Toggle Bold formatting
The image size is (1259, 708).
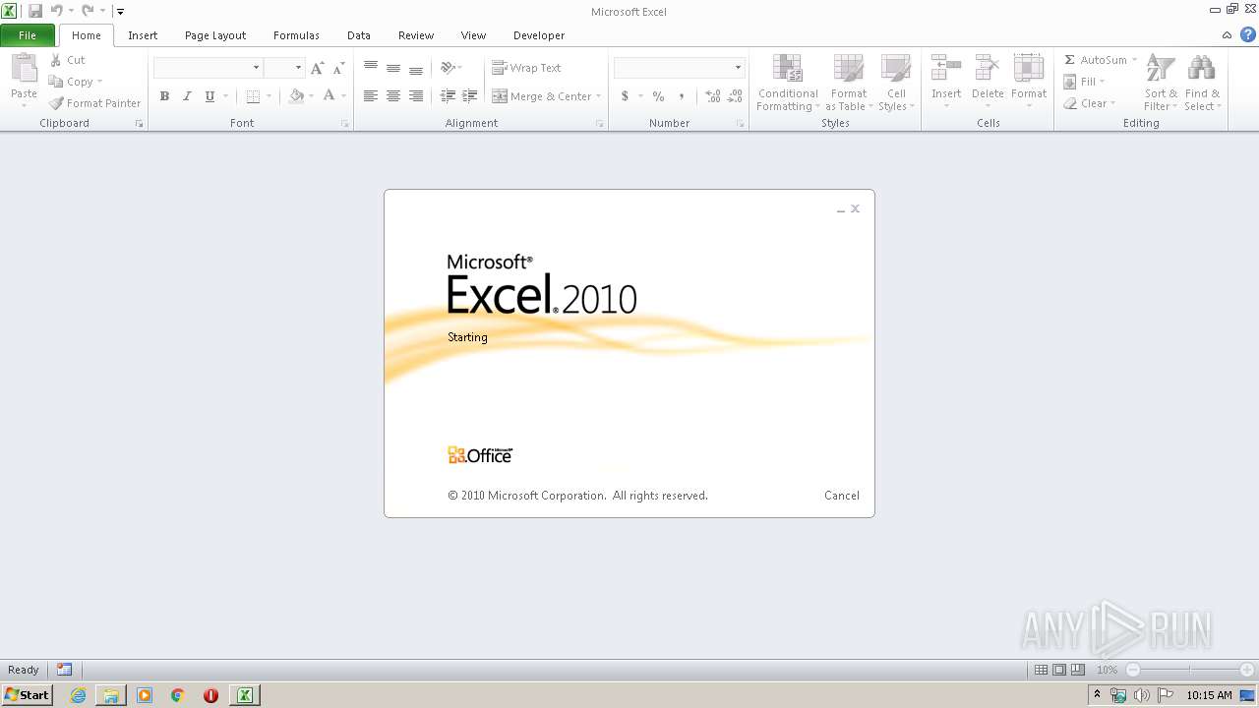click(164, 96)
